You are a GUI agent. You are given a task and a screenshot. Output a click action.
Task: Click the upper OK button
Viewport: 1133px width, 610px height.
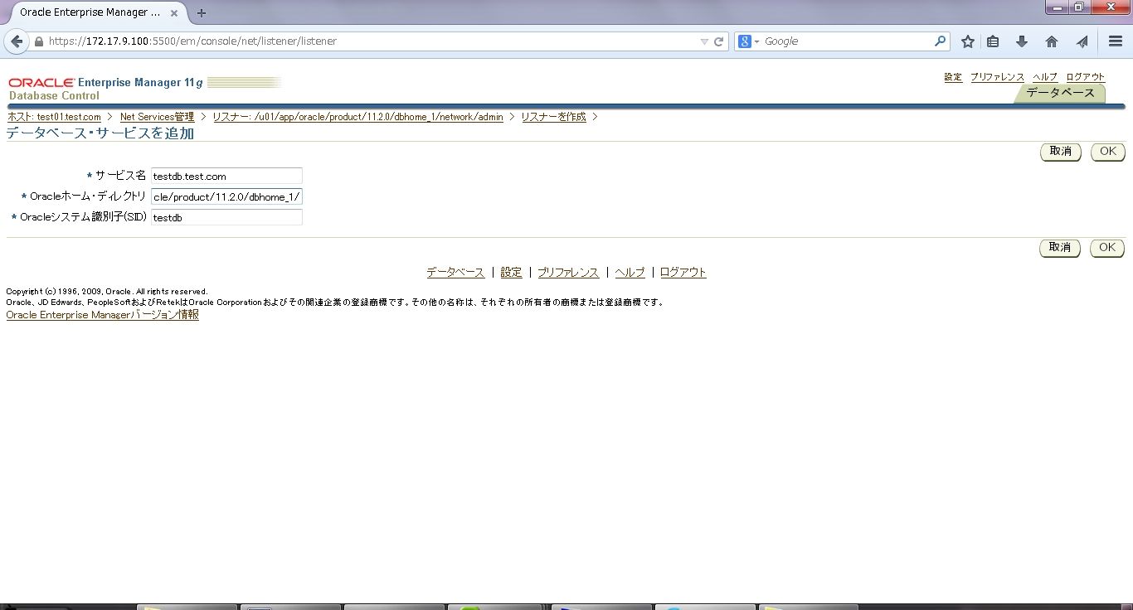tap(1107, 152)
